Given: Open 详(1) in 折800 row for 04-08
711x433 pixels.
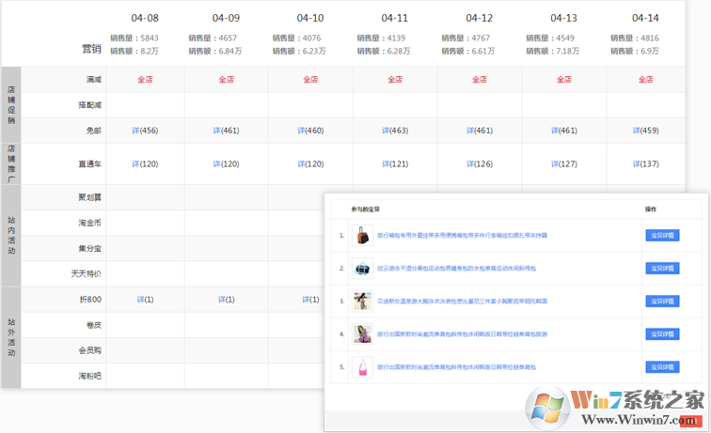Looking at the screenshot, I should [x=145, y=300].
